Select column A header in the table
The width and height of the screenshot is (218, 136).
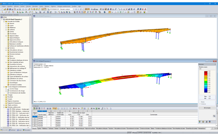42,111
